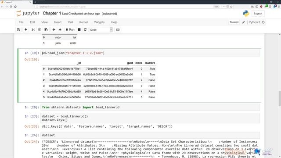Open the cell type Code dropdown
Image resolution: width=281 pixels, height=158 pixels.
pos(101,29)
